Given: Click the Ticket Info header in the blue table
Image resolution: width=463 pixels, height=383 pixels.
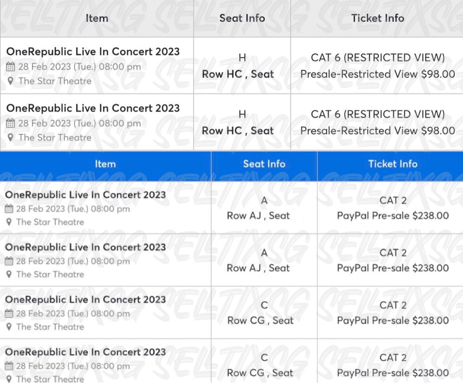Looking at the screenshot, I should tap(393, 164).
